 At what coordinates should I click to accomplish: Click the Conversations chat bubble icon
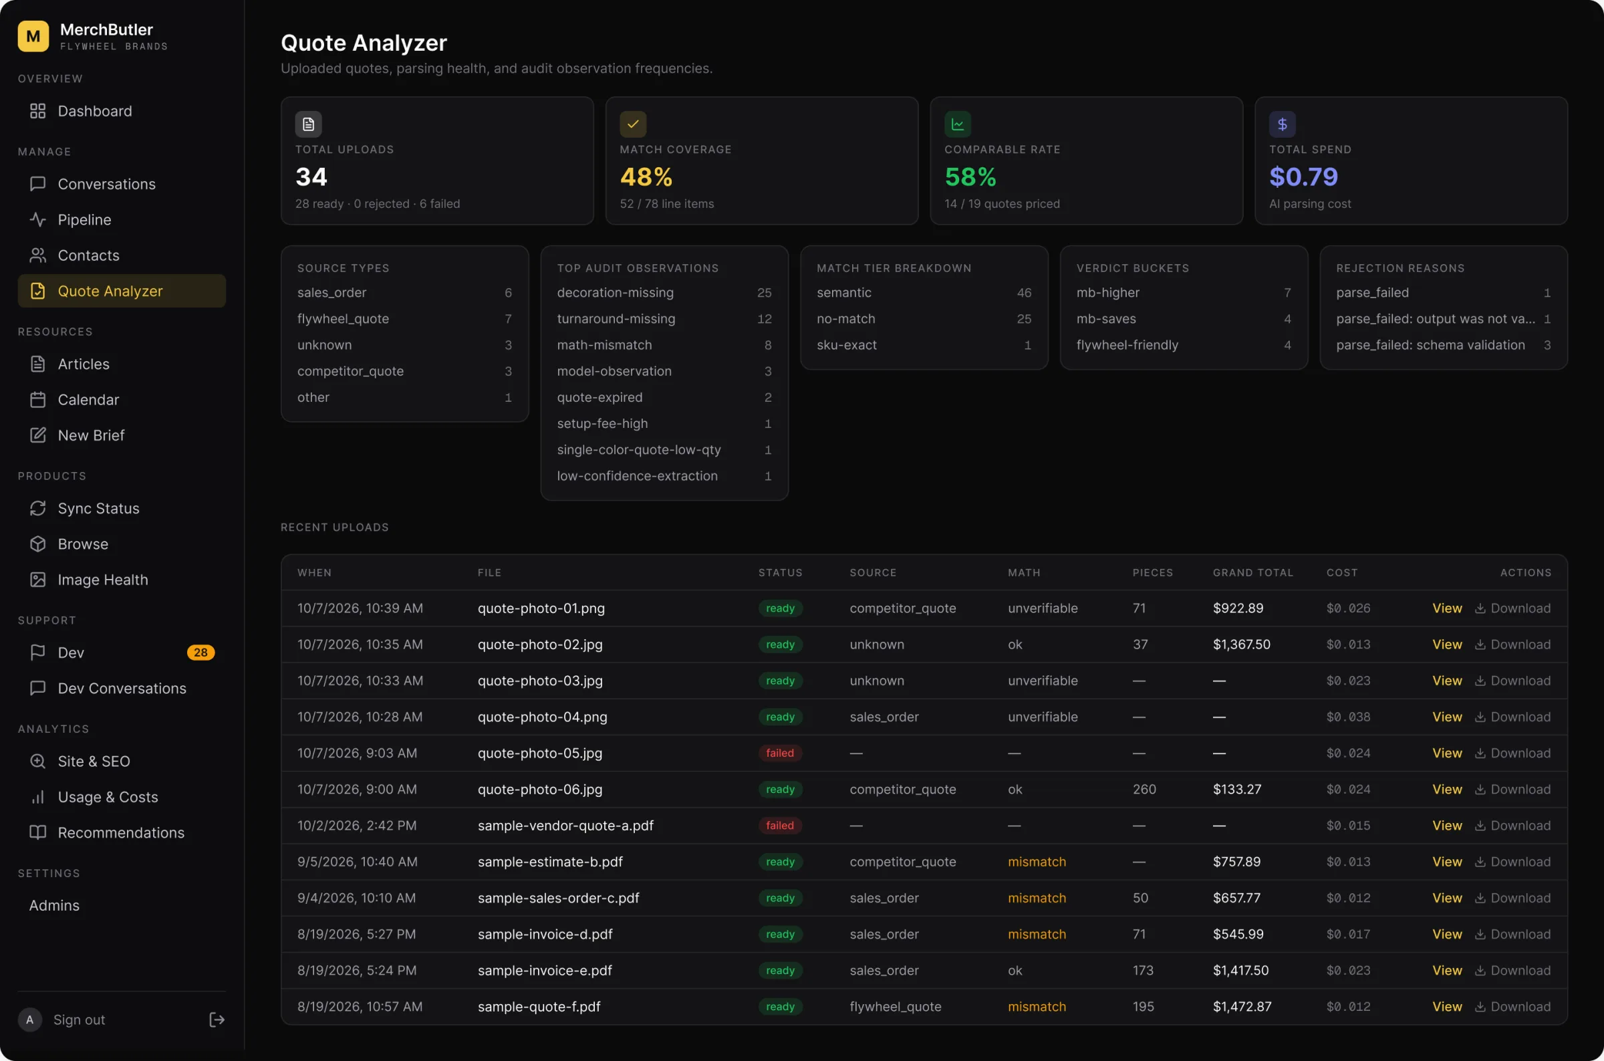(38, 184)
